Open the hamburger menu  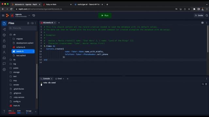[x=3, y=16]
